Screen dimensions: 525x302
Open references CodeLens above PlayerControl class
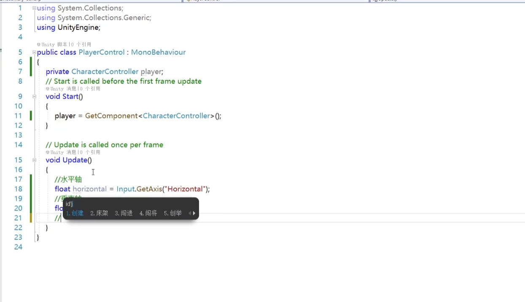tap(81, 44)
